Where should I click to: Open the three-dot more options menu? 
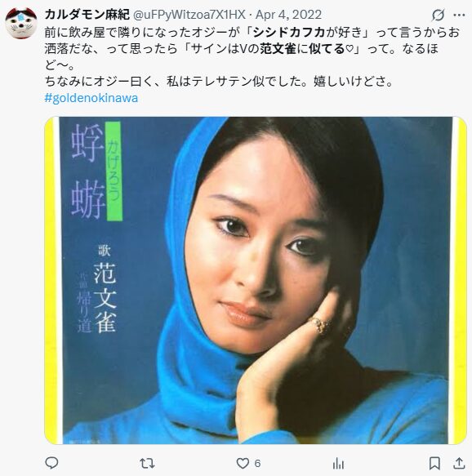(459, 15)
